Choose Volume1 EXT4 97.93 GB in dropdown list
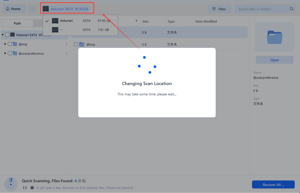The width and height of the screenshot is (300, 193). [80, 21]
